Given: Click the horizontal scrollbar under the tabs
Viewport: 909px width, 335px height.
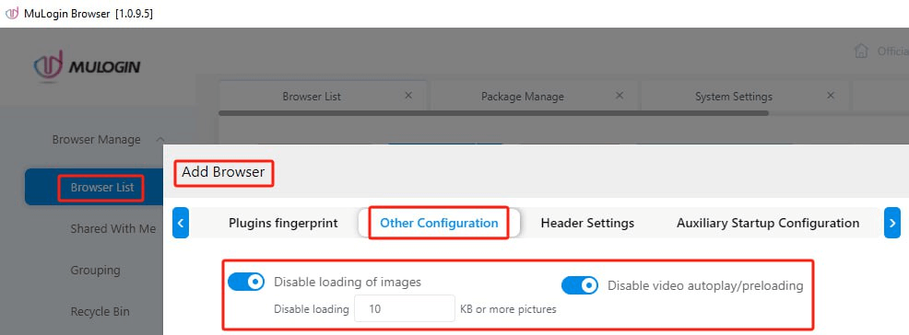Looking at the screenshot, I should pos(493,113).
